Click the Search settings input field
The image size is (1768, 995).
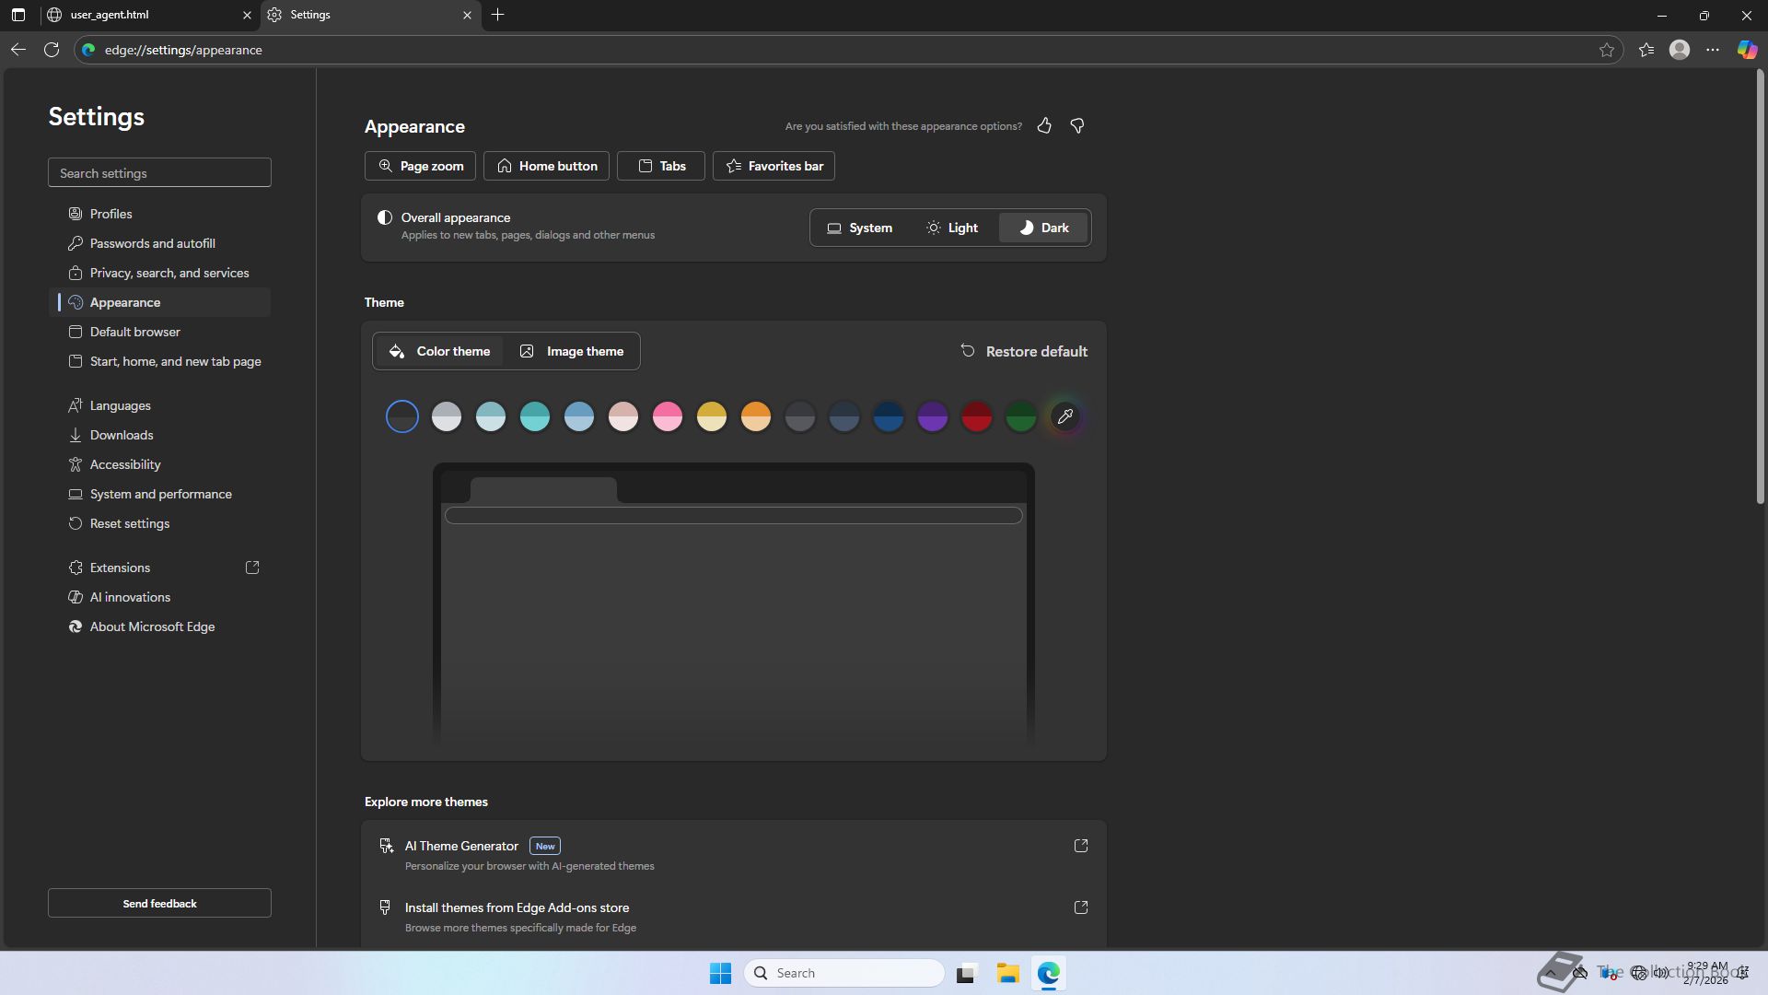coord(159,172)
